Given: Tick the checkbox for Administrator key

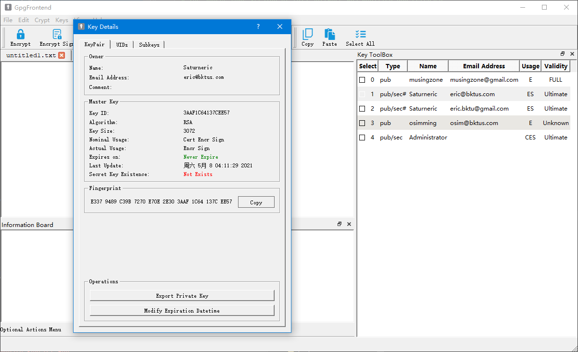Looking at the screenshot, I should tap(362, 137).
